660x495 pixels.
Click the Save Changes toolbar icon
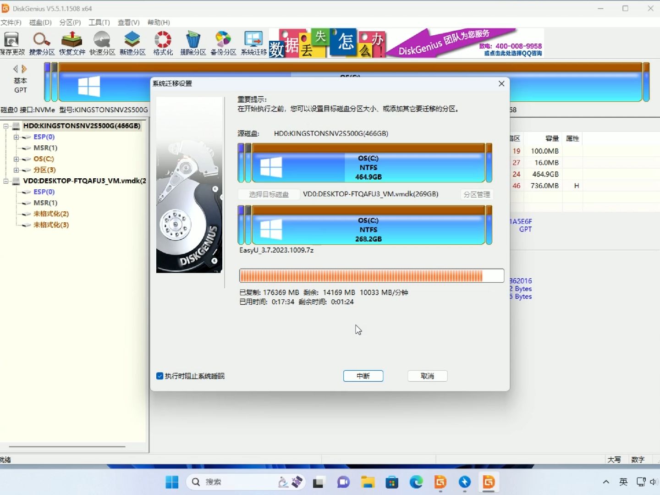[12, 44]
